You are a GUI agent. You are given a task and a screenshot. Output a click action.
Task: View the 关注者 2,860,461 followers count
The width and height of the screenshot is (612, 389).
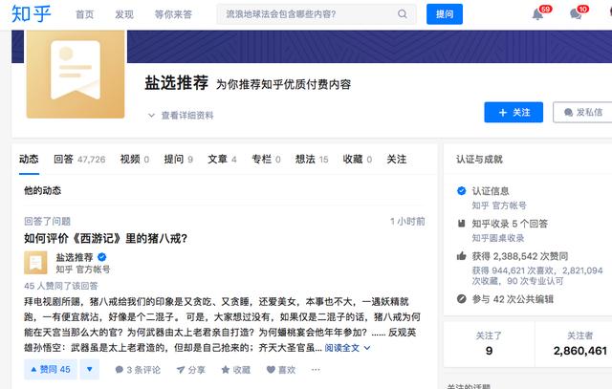click(580, 344)
